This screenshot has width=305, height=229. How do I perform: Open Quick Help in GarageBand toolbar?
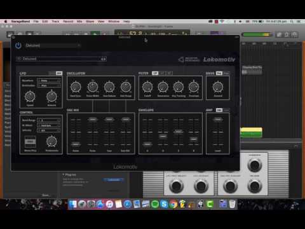pyautogui.click(x=20, y=34)
